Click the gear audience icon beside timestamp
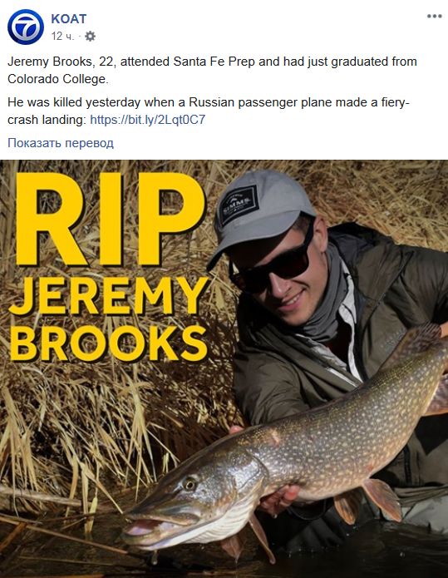The image size is (448, 578). 90,36
